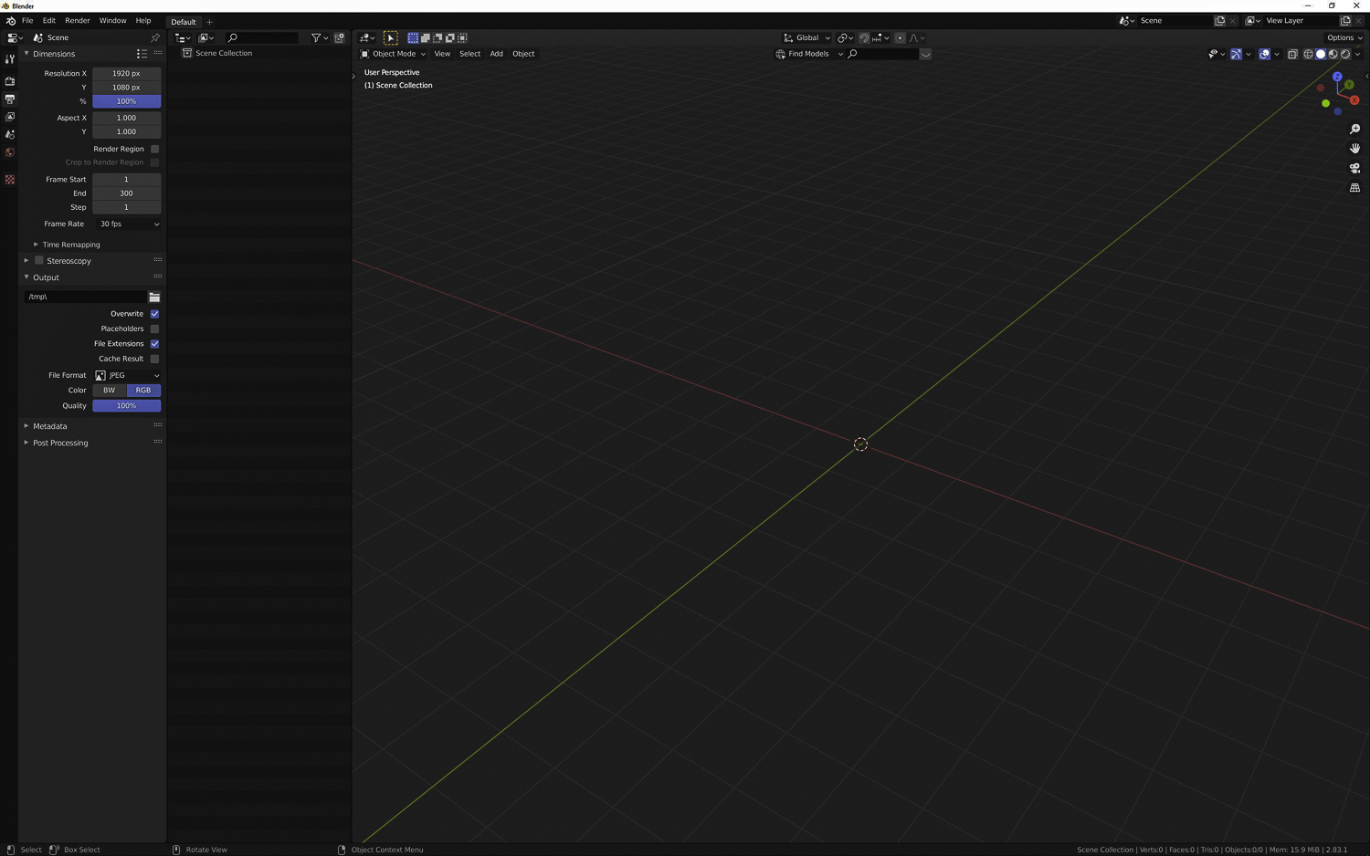Click the X axis on navigation gizmo
The image size is (1370, 856).
pyautogui.click(x=1354, y=100)
